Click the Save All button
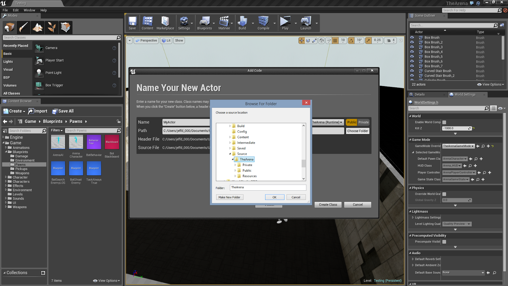Image resolution: width=508 pixels, height=286 pixels. pyautogui.click(x=63, y=111)
